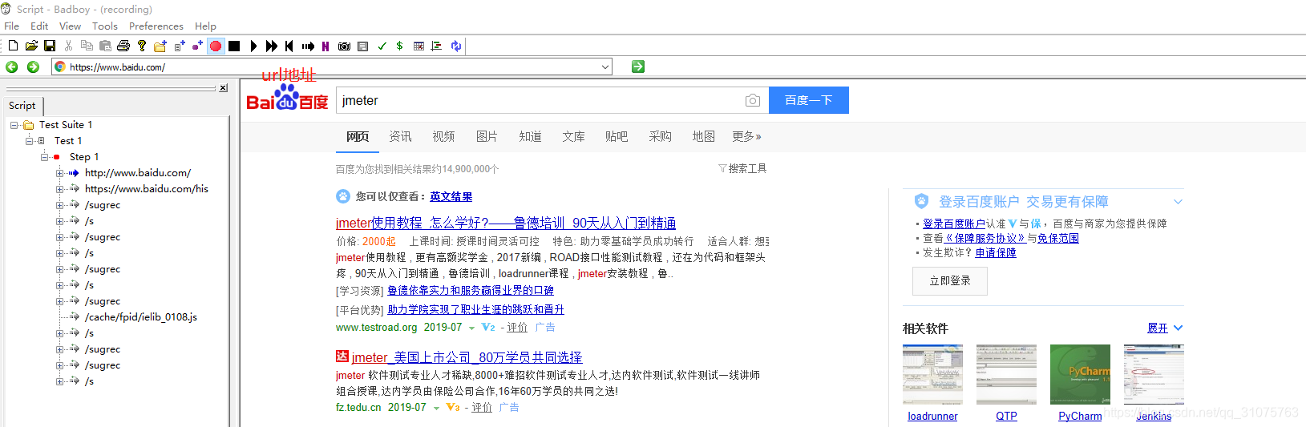Image resolution: width=1306 pixels, height=427 pixels.
Task: Open the 更多» tab
Action: [746, 137]
